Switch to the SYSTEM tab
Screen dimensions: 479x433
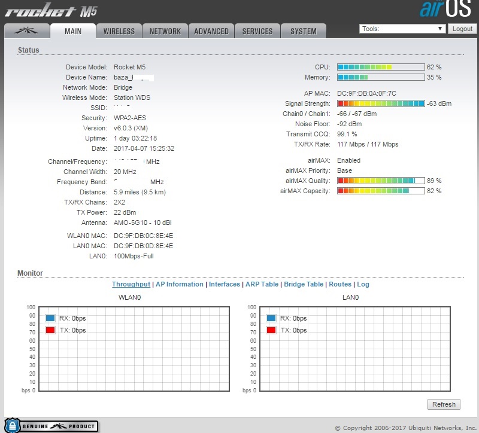304,31
